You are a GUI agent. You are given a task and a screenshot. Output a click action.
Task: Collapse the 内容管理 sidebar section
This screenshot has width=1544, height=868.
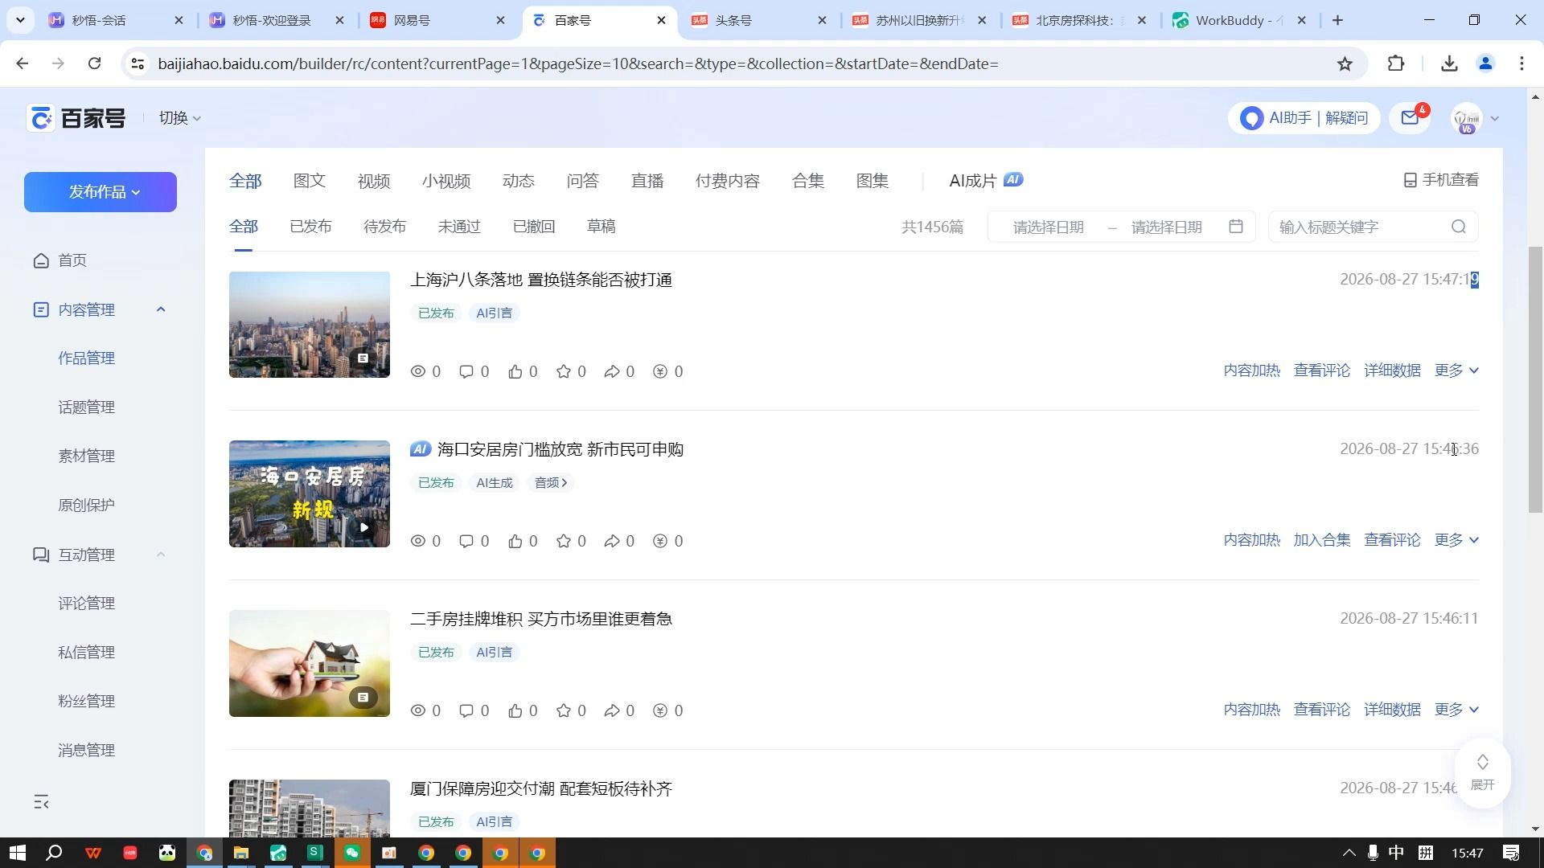tap(160, 309)
